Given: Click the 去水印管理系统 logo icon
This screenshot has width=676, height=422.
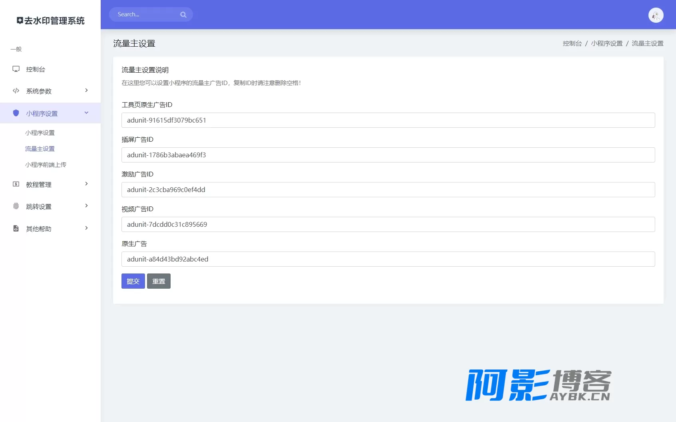Looking at the screenshot, I should 20,20.
